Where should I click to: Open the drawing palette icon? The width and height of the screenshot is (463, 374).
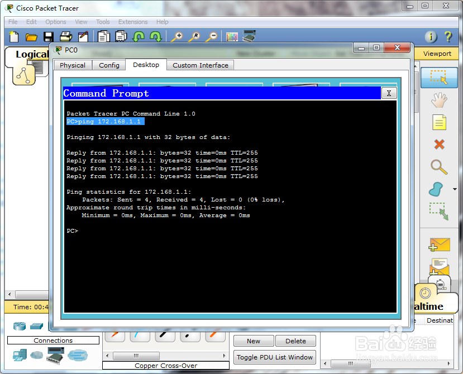[x=232, y=37]
